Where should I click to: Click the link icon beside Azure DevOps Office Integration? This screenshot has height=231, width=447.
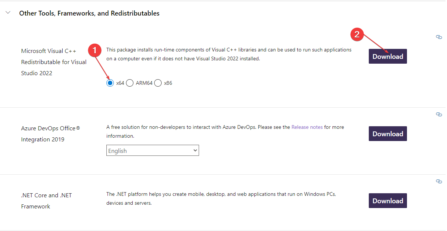[439, 114]
